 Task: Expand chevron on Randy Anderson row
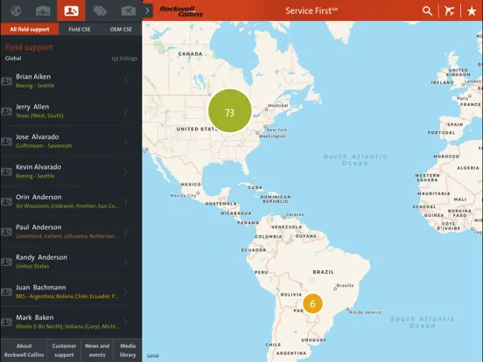coord(125,262)
